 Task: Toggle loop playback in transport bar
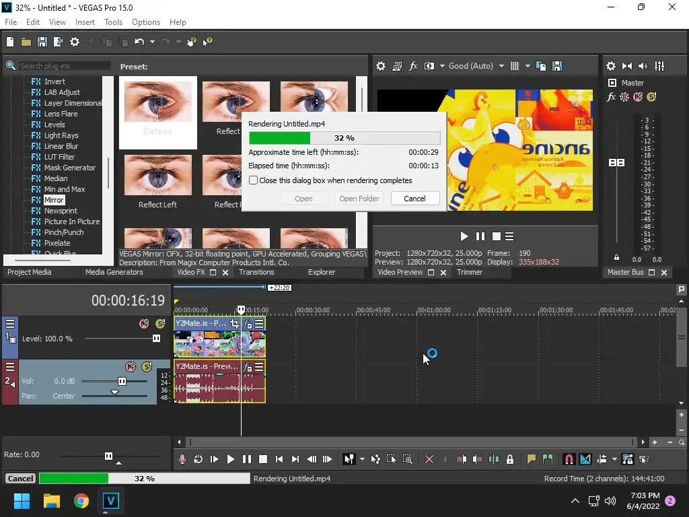198,459
